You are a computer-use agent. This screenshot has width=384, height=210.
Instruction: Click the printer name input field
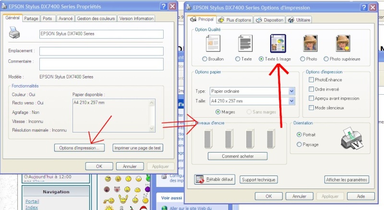tap(101, 34)
